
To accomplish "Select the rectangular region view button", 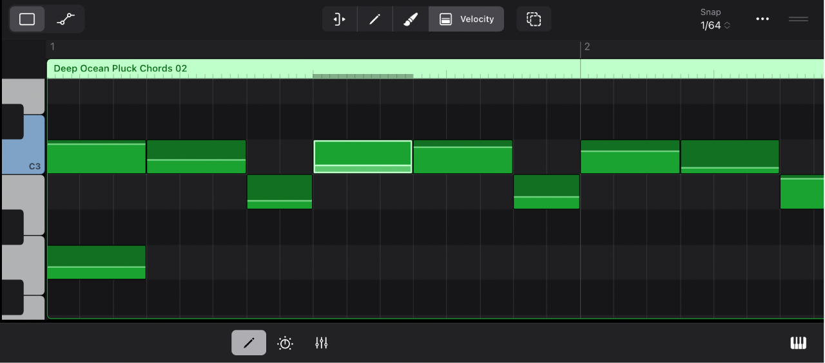I will pos(27,19).
